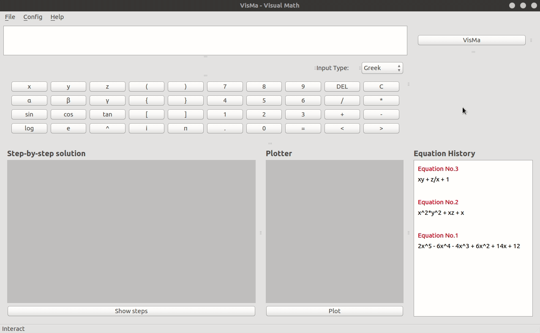Screen dimensions: 540x333
Task: Insert equals sign
Action: (x=303, y=128)
